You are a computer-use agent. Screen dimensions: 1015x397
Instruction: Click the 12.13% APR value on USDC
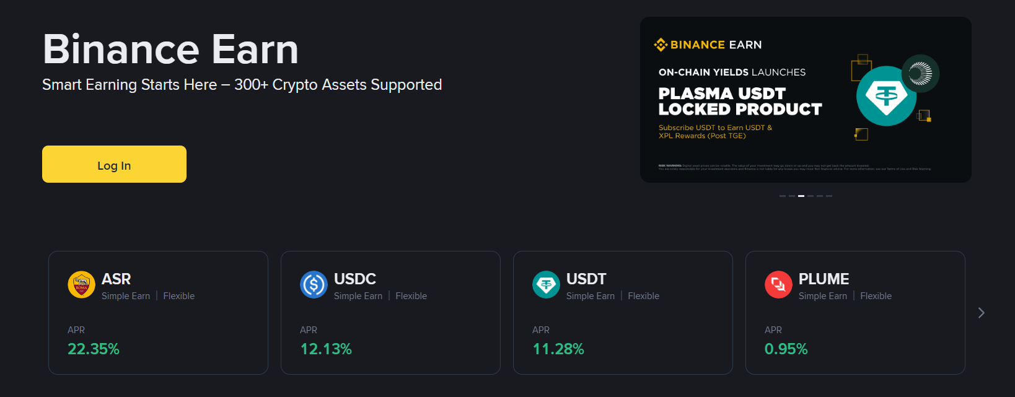325,349
